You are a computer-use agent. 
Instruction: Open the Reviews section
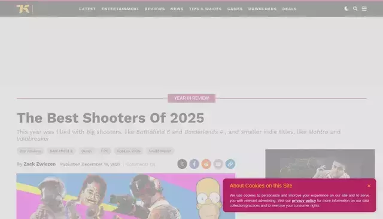[154, 9]
